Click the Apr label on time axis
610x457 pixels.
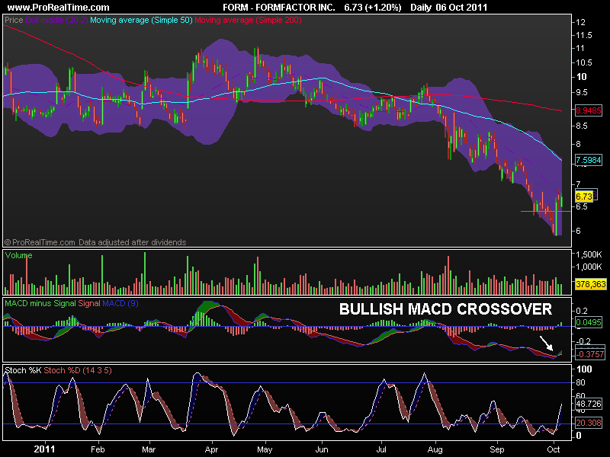coord(212,449)
